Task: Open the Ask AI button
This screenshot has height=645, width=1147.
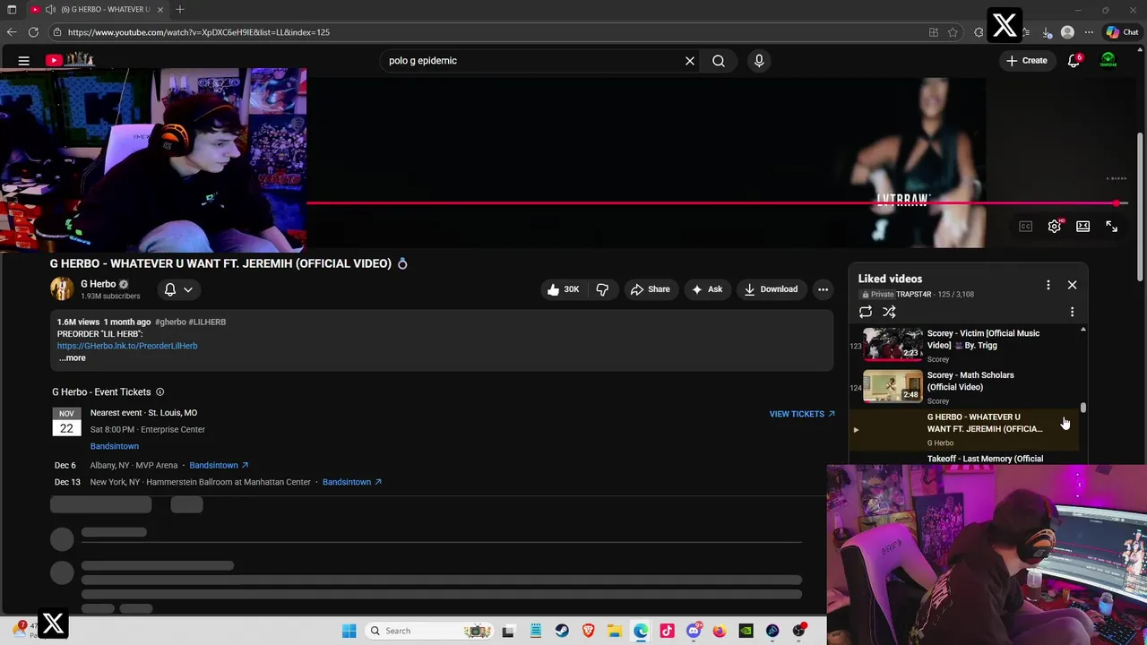Action: [x=707, y=289]
